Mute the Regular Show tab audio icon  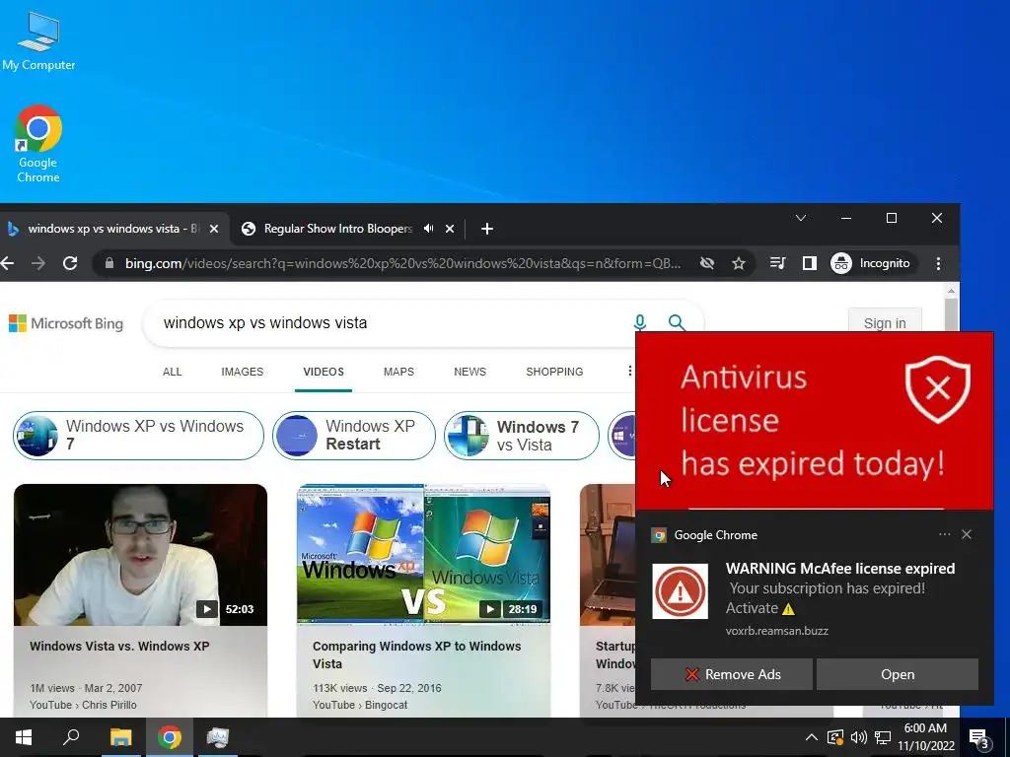428,229
